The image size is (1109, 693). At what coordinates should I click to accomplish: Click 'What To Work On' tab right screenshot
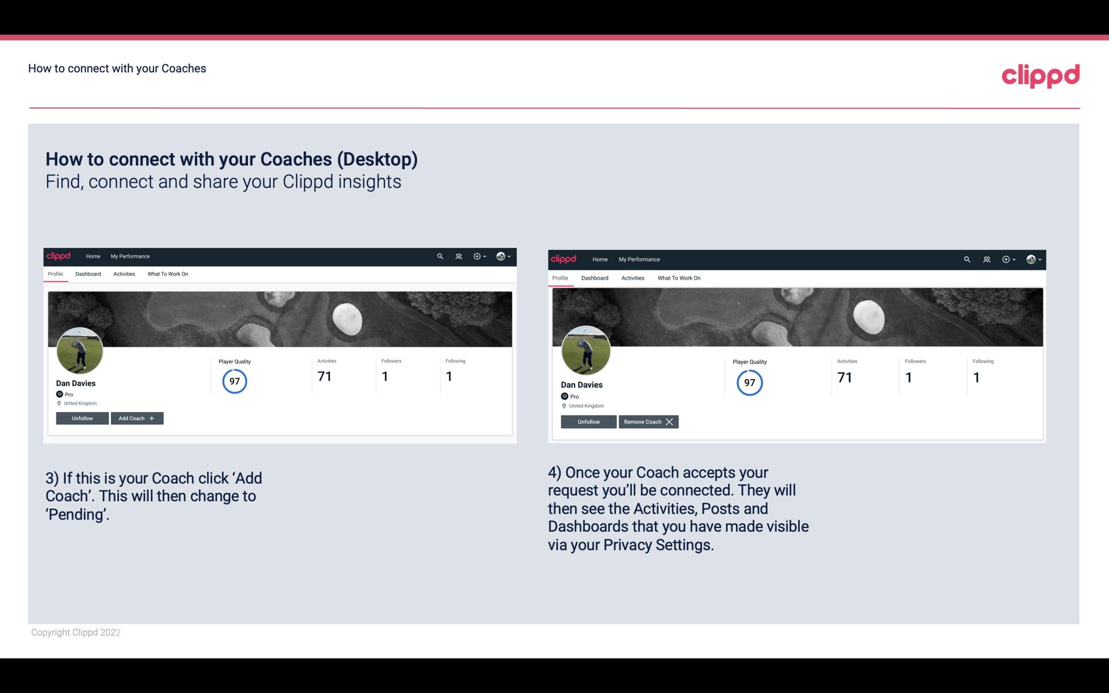(x=678, y=277)
